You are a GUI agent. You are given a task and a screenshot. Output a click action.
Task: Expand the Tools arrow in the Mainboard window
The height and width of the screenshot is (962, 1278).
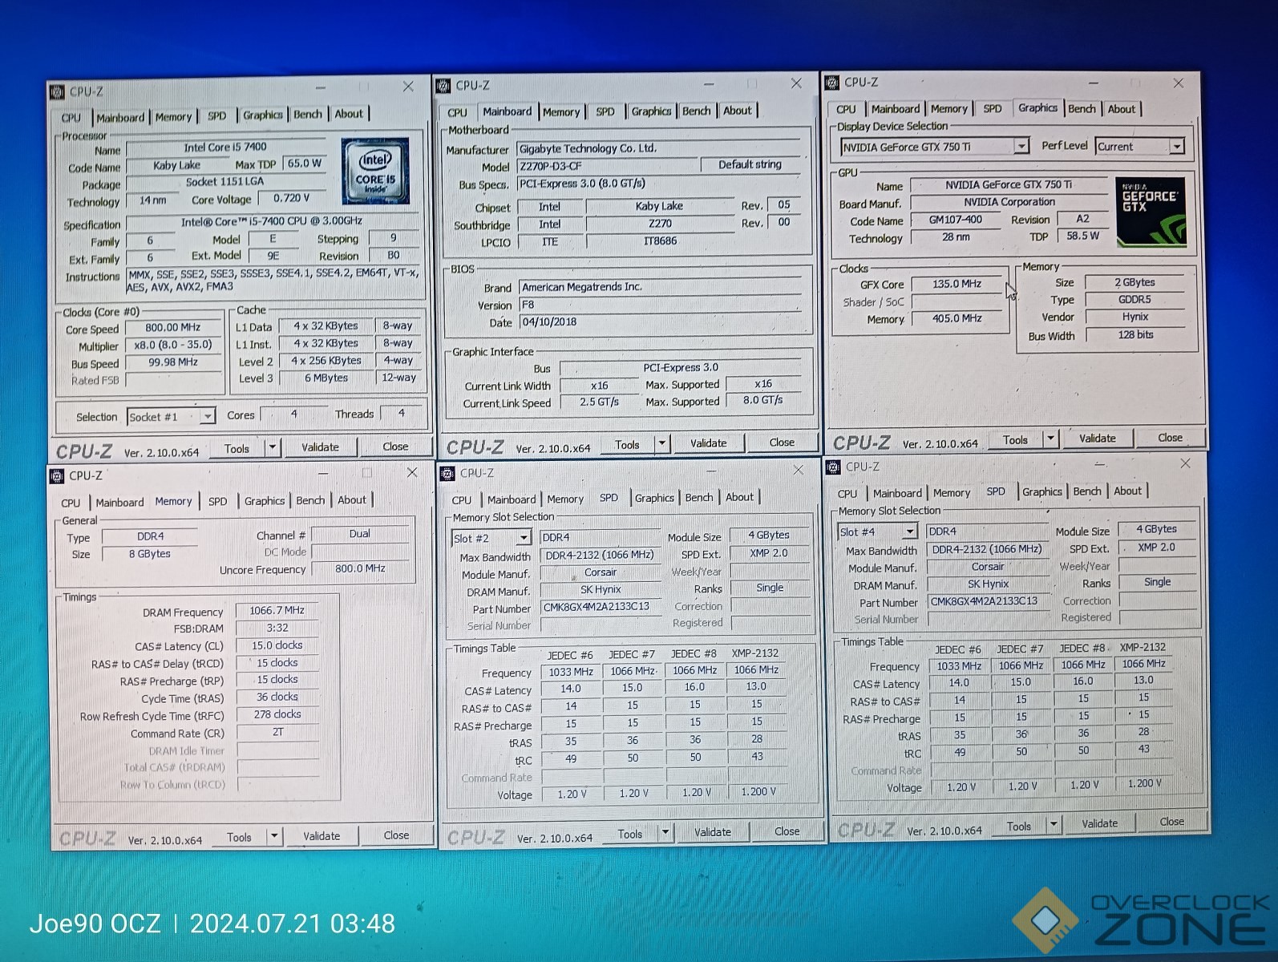tap(662, 443)
